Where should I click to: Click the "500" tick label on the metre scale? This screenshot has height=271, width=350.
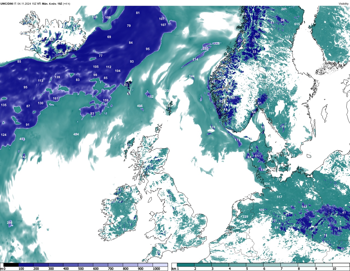81,269
